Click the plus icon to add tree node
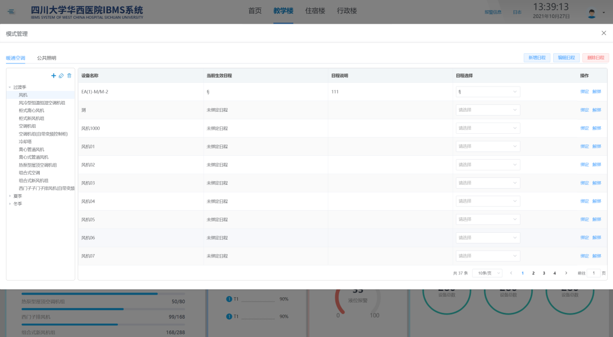The width and height of the screenshot is (613, 337). [53, 76]
